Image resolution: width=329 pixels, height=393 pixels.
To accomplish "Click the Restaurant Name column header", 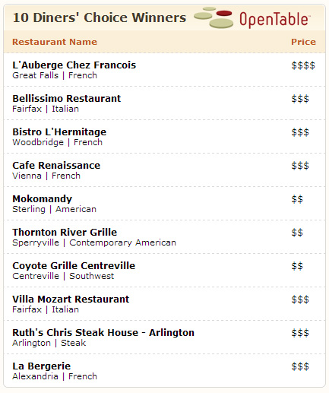I will pos(55,42).
